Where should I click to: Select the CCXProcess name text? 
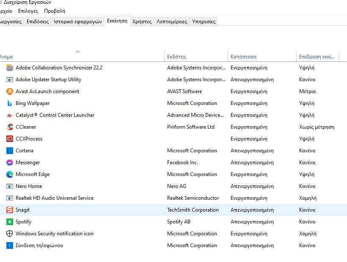pos(29,139)
